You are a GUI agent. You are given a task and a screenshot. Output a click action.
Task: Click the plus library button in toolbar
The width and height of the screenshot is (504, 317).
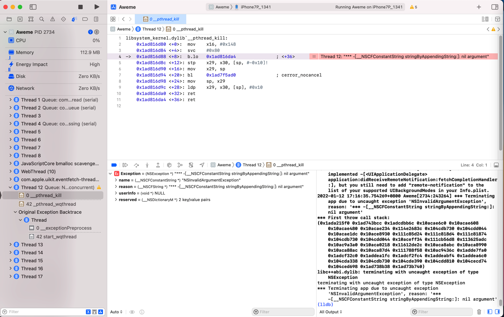point(479,7)
